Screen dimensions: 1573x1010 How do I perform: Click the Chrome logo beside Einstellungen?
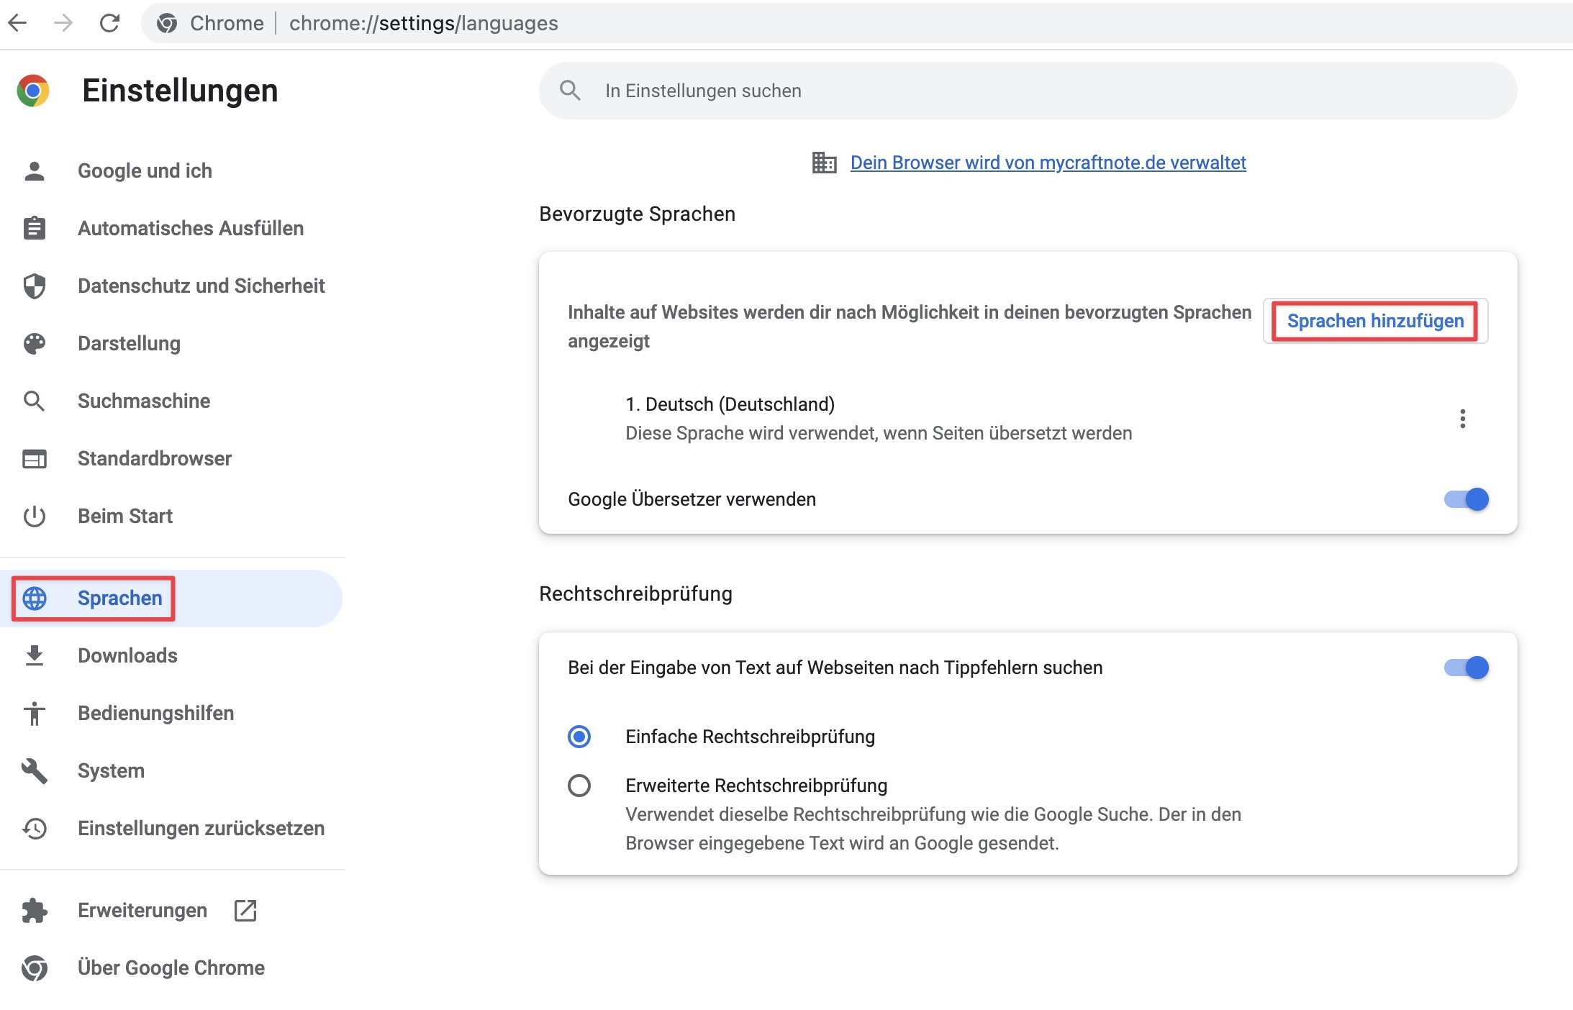click(33, 91)
